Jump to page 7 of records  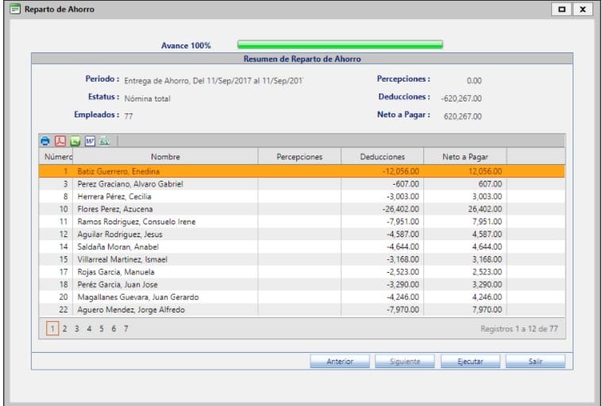(125, 328)
